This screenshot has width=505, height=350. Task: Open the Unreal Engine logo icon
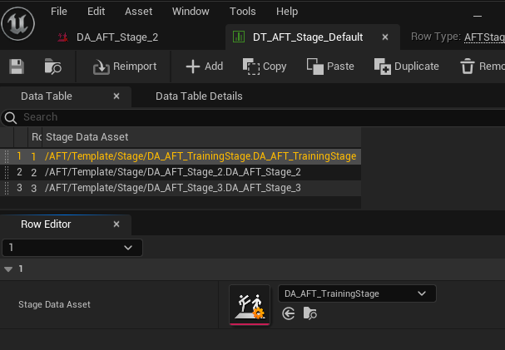[x=17, y=24]
